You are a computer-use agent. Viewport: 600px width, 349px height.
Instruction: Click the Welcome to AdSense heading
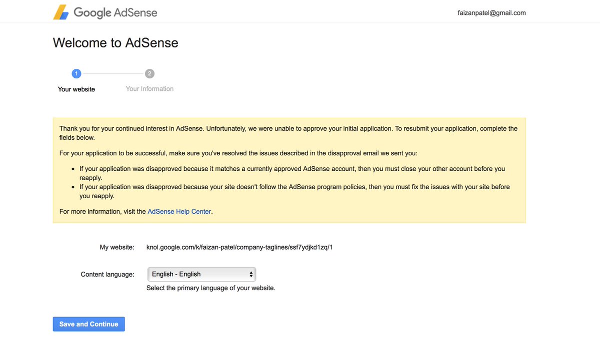[x=115, y=43]
